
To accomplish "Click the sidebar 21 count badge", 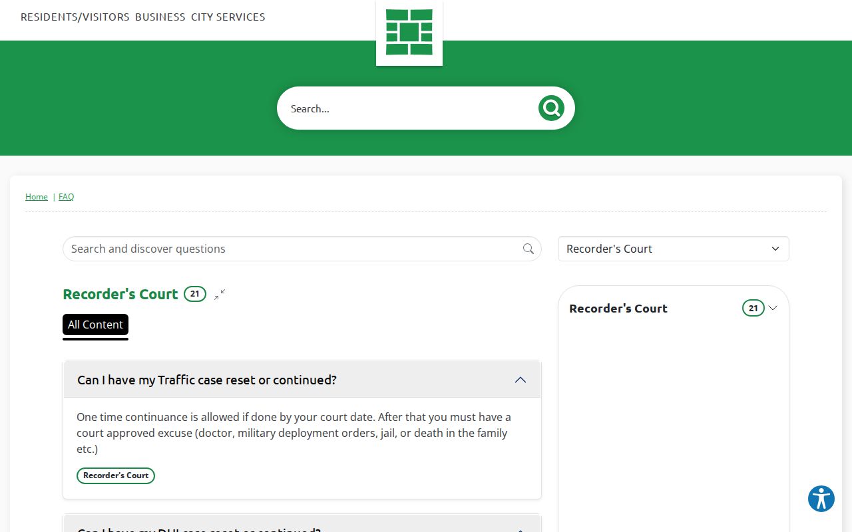I will tap(753, 308).
